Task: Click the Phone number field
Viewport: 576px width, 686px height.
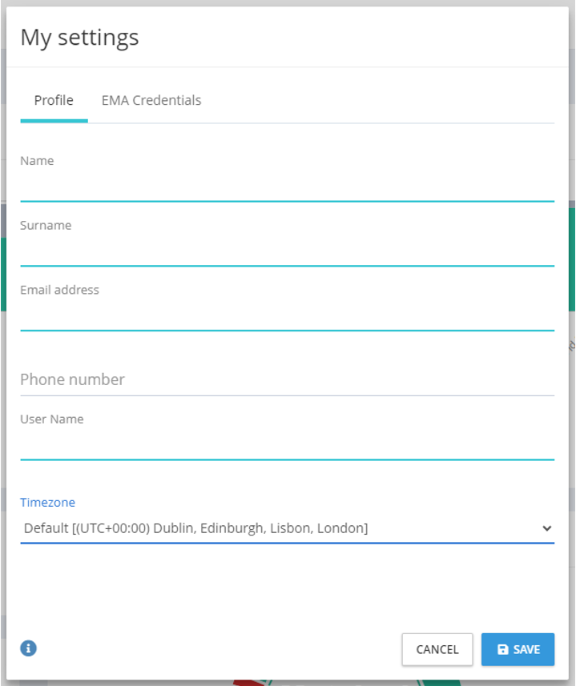Action: click(x=287, y=379)
